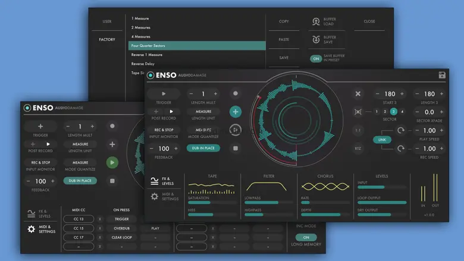Click the X clear icon next to Start 3
Image resolution: width=464 pixels, height=261 pixels.
click(358, 94)
